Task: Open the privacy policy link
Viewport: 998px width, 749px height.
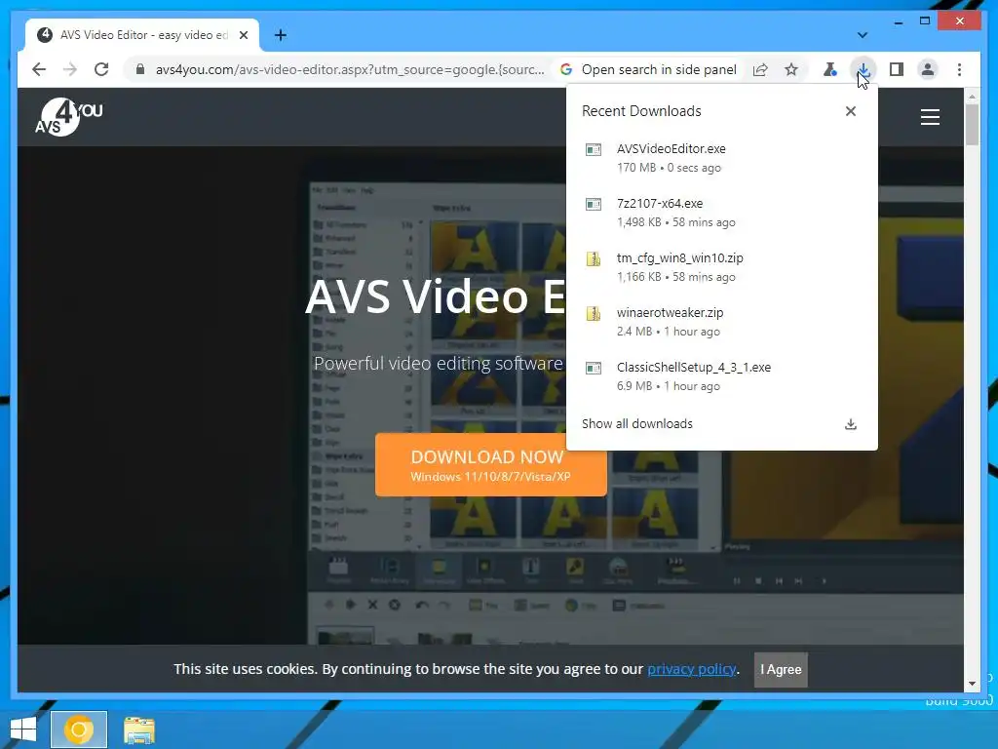Action: pyautogui.click(x=692, y=669)
